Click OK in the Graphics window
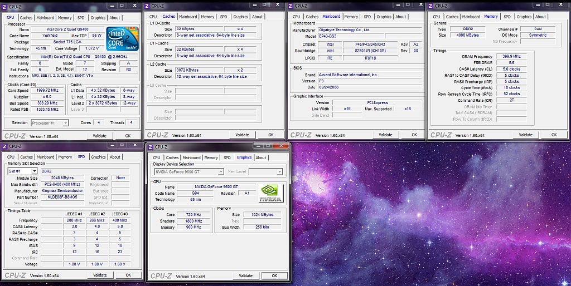 (274, 276)
